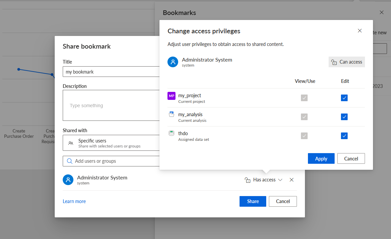
Task: Click the blue Share button
Action: click(x=253, y=201)
